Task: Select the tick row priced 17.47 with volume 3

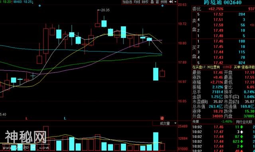Action: point(224,132)
